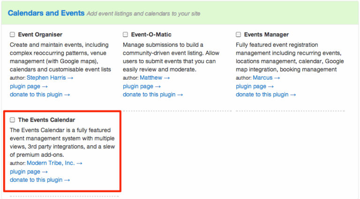The width and height of the screenshot is (360, 199).
Task: Open author Stephen Harris link
Action: (x=50, y=78)
